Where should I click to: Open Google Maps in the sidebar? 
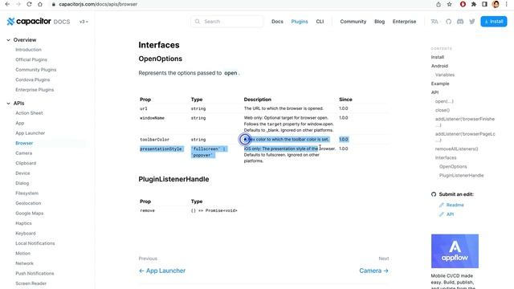[29, 214]
